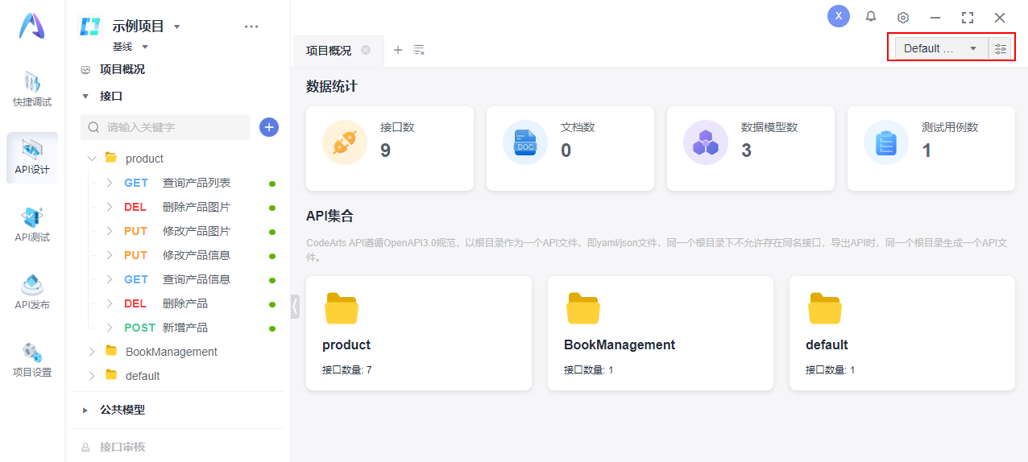The width and height of the screenshot is (1028, 462).
Task: Open the 示例项目 project dropdown arrow
Action: pyautogui.click(x=177, y=27)
